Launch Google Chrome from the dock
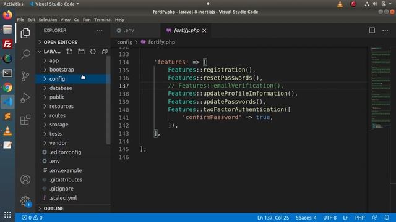Viewport: 396px width, 222px height. (7, 88)
